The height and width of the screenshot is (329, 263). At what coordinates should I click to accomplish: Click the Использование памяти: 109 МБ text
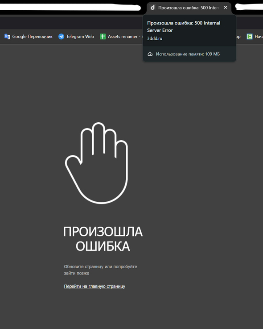pos(188,54)
